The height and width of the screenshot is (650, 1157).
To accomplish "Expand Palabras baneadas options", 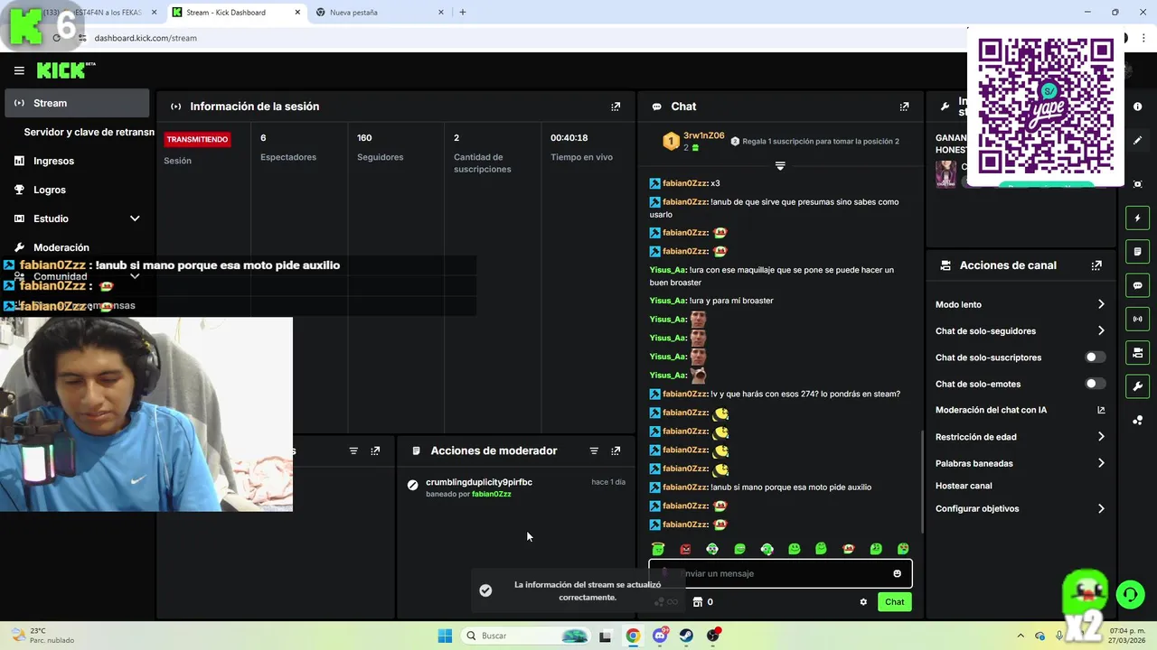I will coord(1101,463).
